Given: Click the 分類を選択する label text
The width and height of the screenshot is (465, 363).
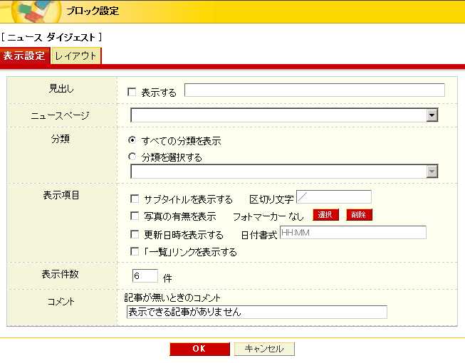Looking at the screenshot, I should point(172,157).
